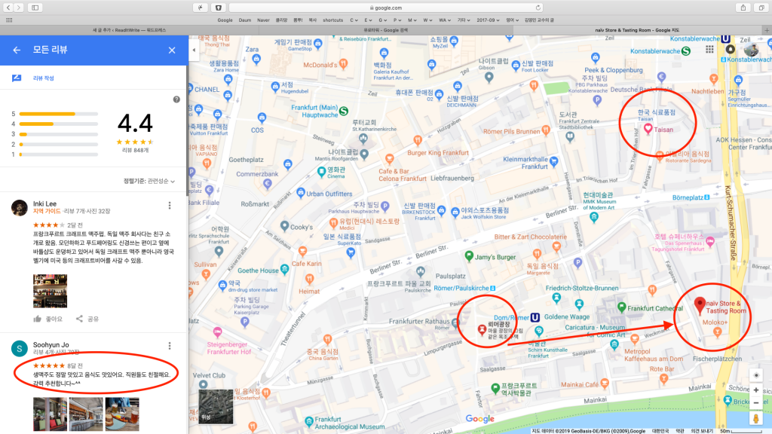Click McDonald's restaurant marker
Screen dimensions: 772x434
coord(344,63)
